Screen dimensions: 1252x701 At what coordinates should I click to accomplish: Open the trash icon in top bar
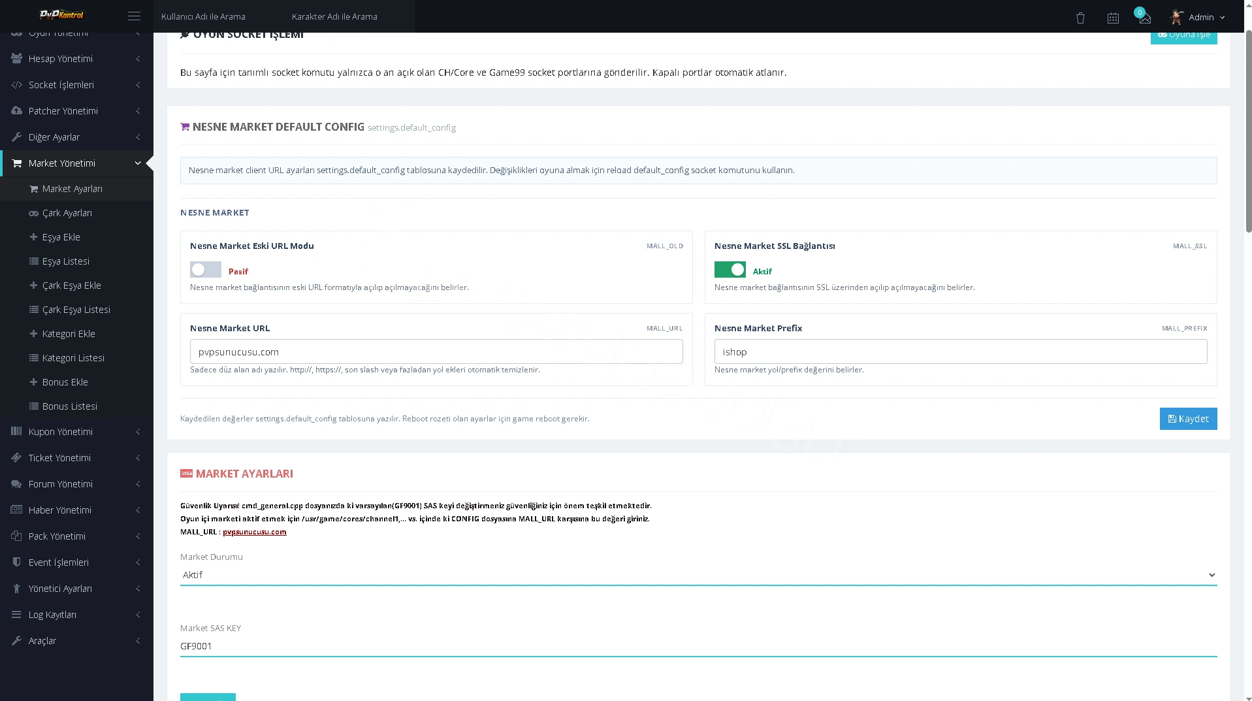click(x=1080, y=18)
